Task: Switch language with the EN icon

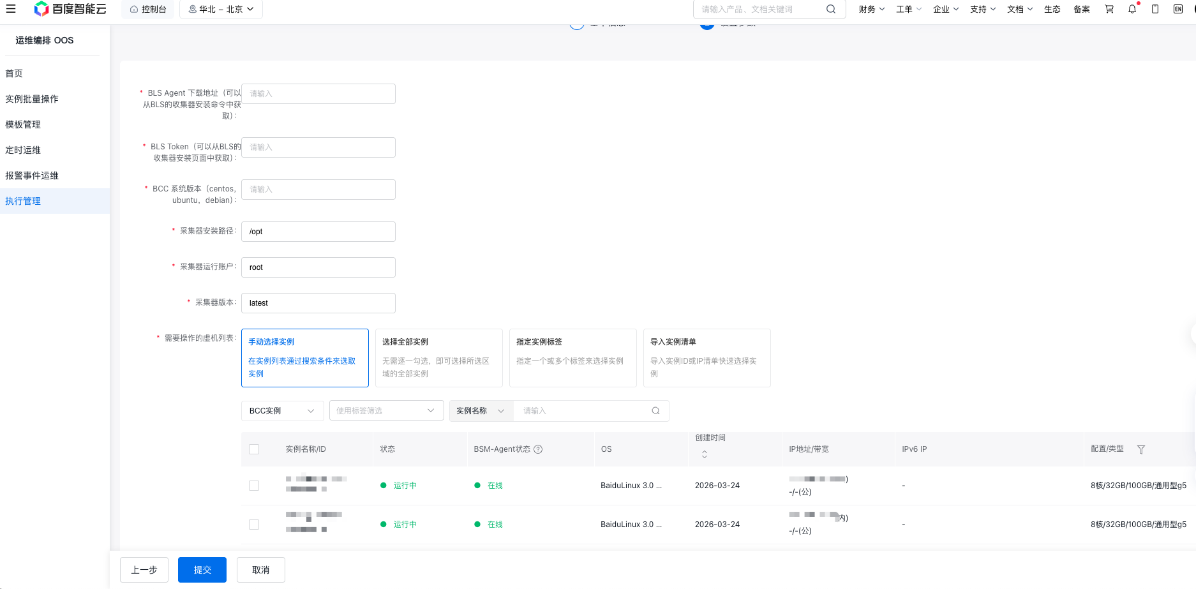Action: click(1178, 9)
